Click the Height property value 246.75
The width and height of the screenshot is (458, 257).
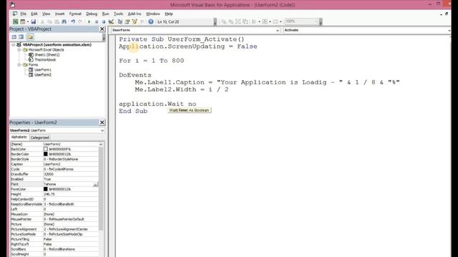pos(70,194)
